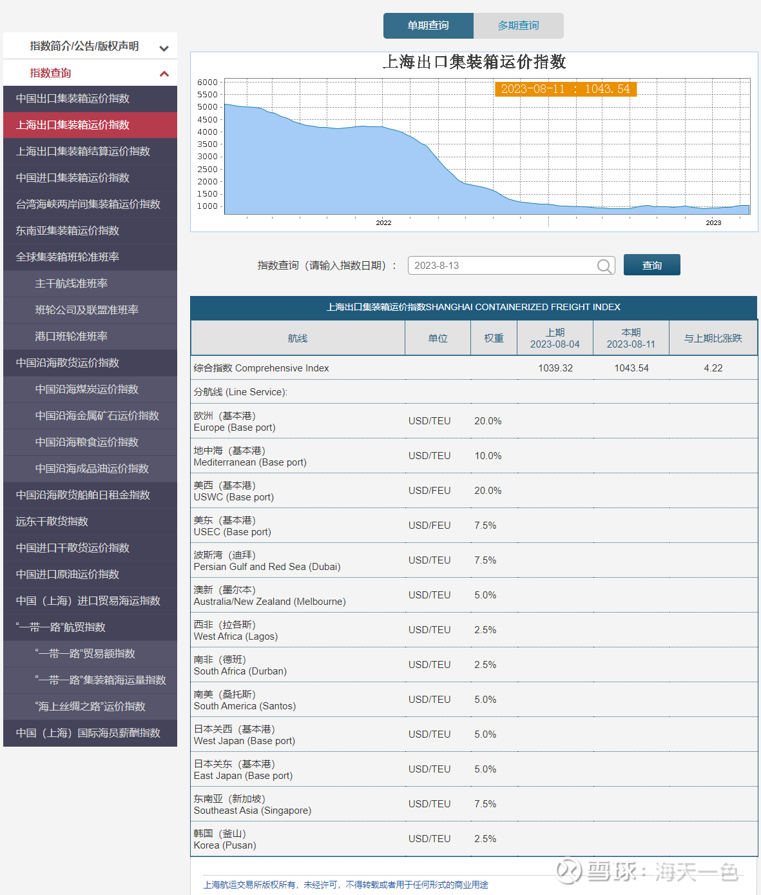The image size is (761, 895).
Task: Open 东南亚集装箱运价指数
Action: (90, 231)
